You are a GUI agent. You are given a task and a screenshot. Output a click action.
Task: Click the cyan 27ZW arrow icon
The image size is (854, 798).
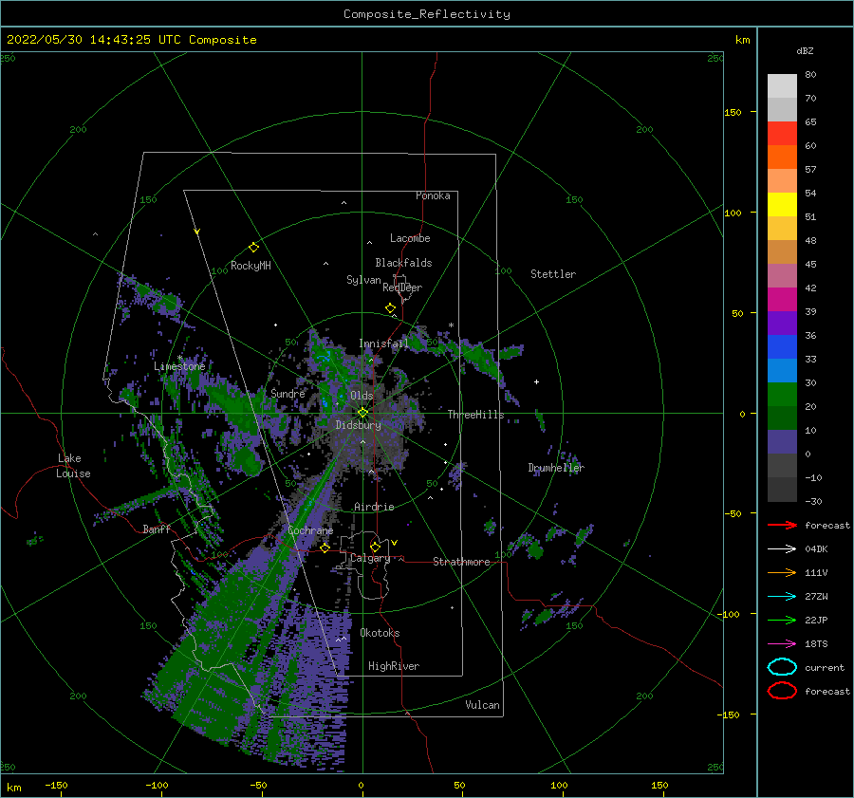pos(782,597)
